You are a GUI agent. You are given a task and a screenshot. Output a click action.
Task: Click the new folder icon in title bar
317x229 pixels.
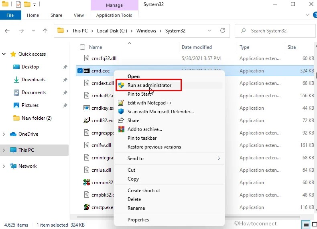coord(27,4)
